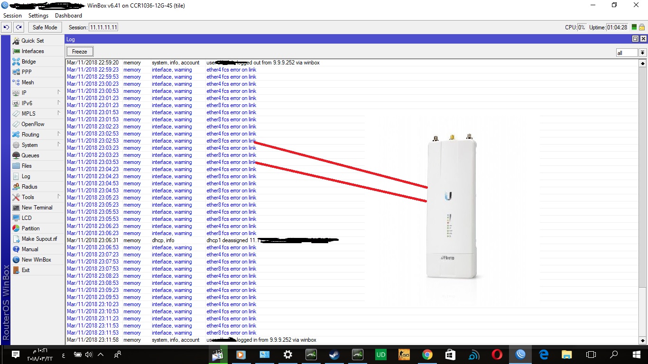Open Google Chrome from the taskbar
This screenshot has width=648, height=364.
tap(427, 355)
